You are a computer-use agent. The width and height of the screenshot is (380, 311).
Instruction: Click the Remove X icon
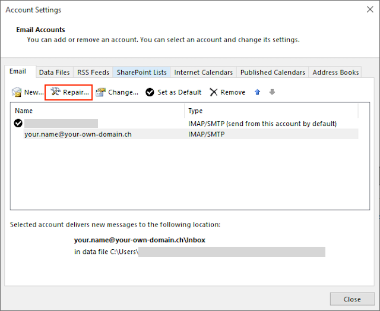[214, 92]
